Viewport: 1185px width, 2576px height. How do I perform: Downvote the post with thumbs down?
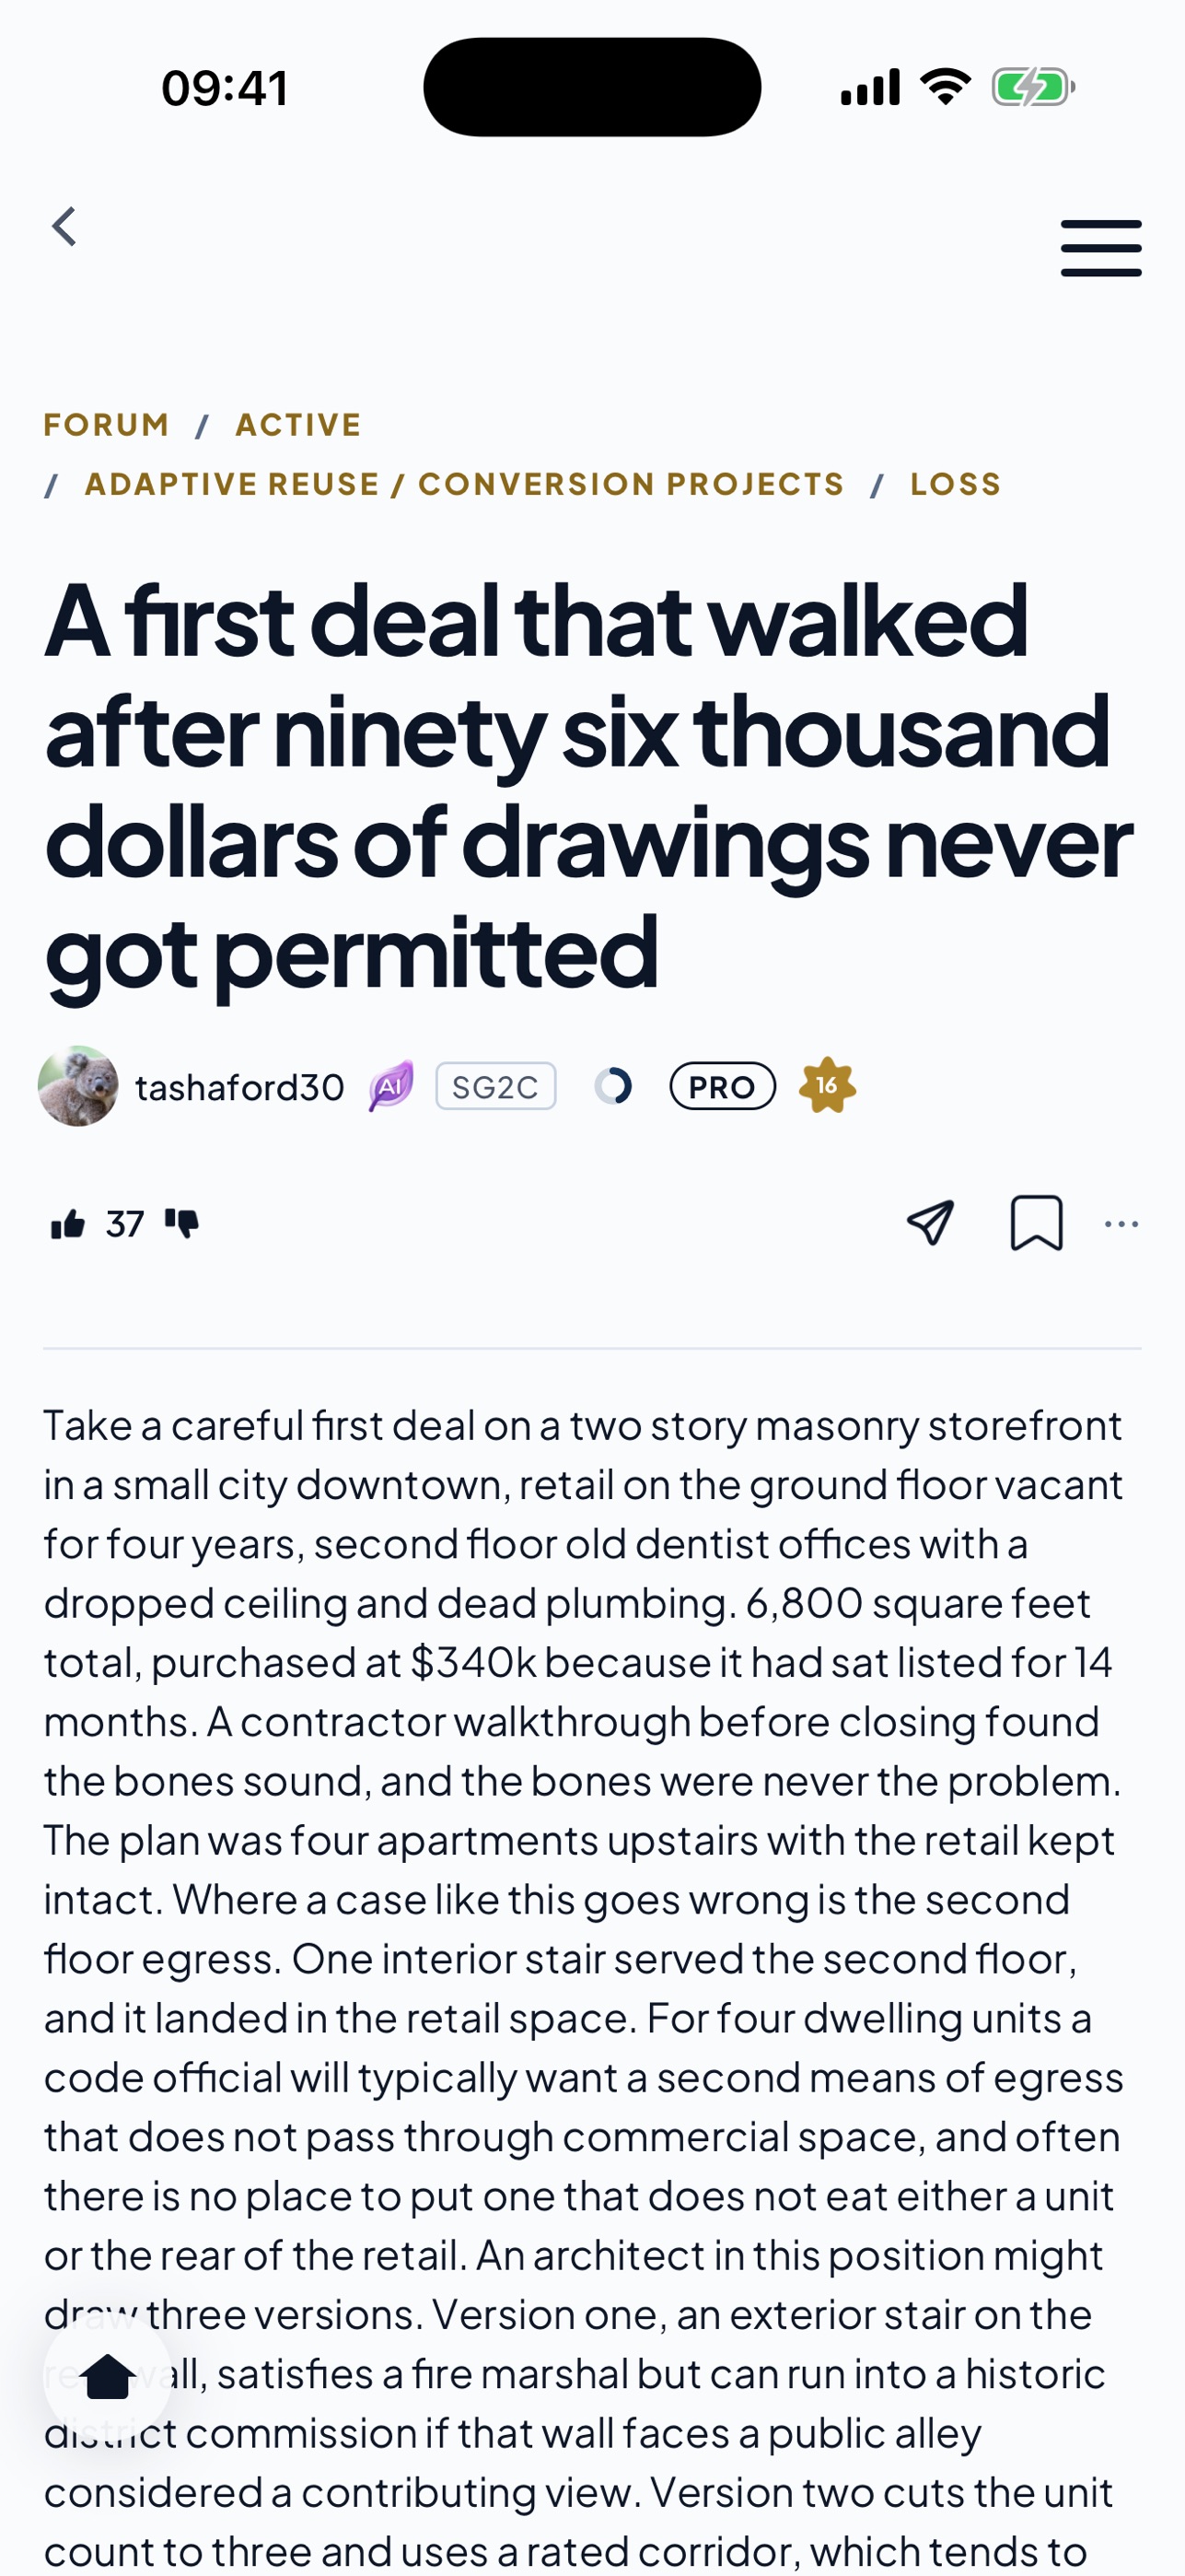coord(181,1224)
